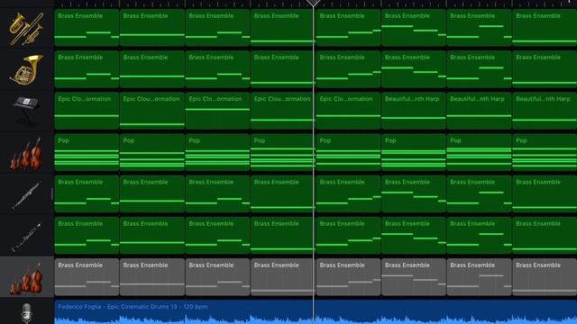Tap the highlighted strings track icon with gray regions
This screenshot has height=324, width=577.
point(26,278)
